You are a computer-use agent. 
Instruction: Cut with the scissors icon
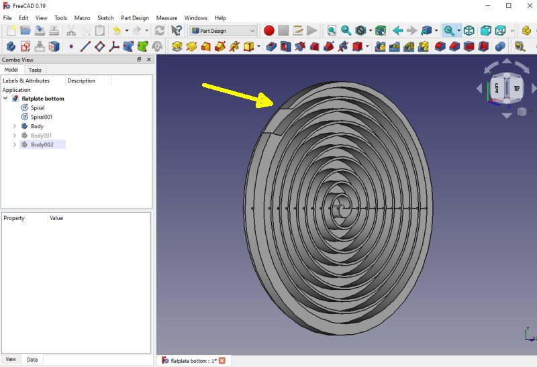(x=71, y=31)
